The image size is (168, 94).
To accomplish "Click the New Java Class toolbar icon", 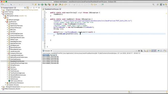I will 56,5.
